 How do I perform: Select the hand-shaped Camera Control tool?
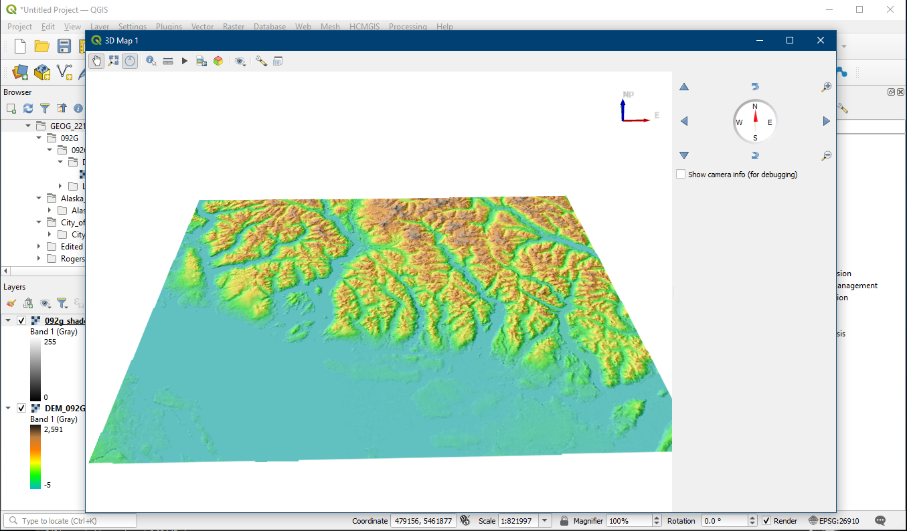pos(96,61)
